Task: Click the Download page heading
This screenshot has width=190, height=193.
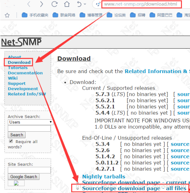Action: [x=74, y=59]
